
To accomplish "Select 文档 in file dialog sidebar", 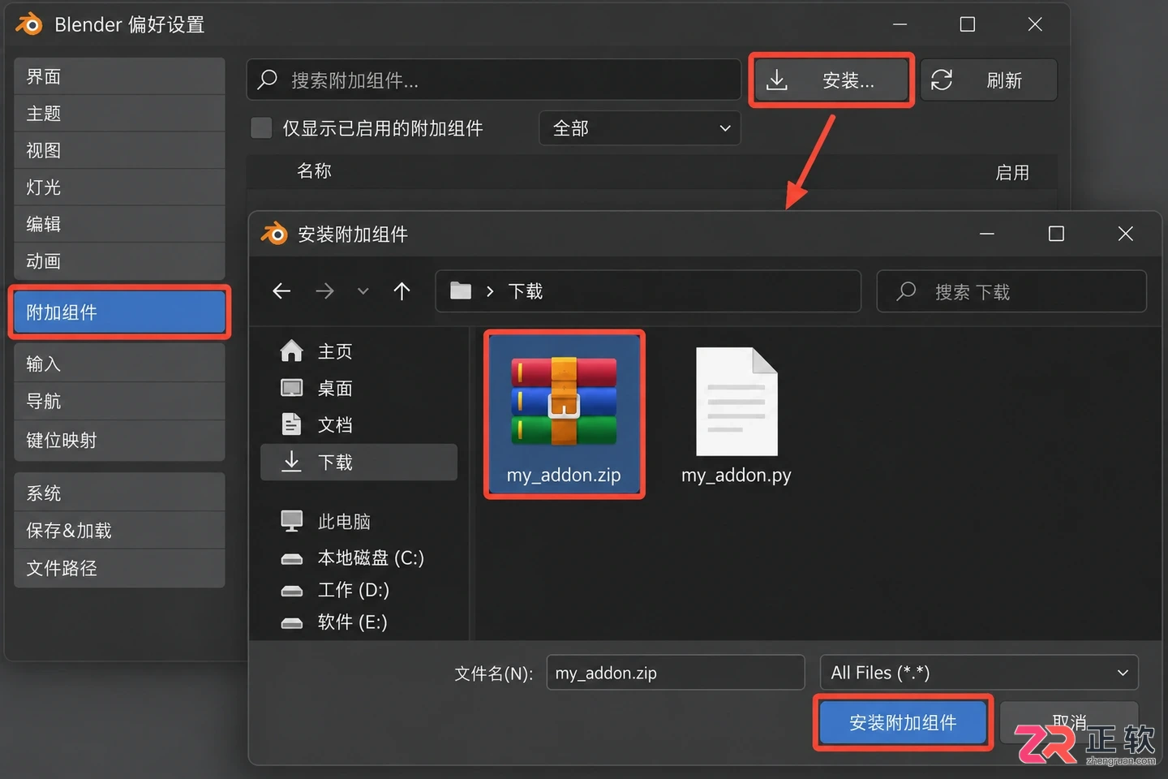I will [359, 424].
